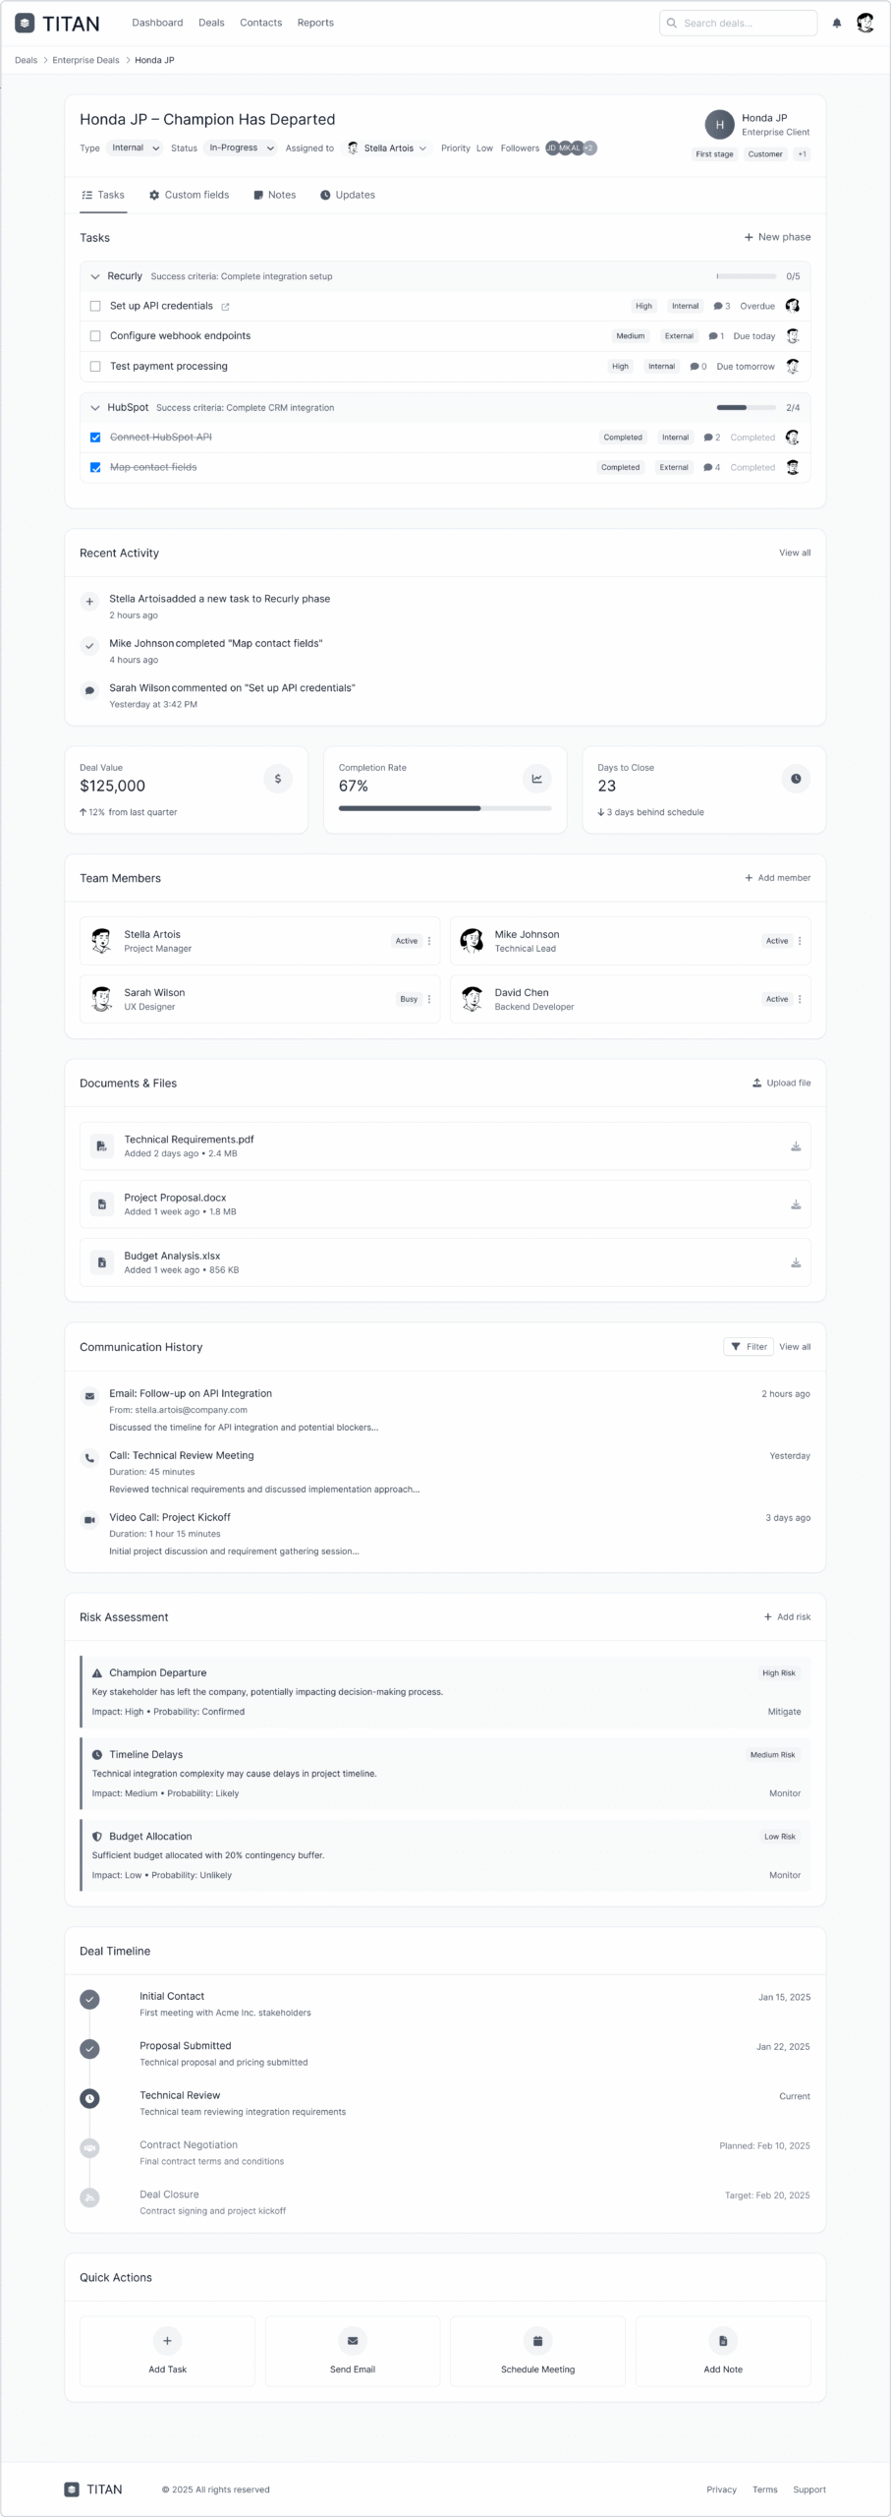Switch to the Custom fields tab
The height and width of the screenshot is (2517, 891).
(189, 195)
